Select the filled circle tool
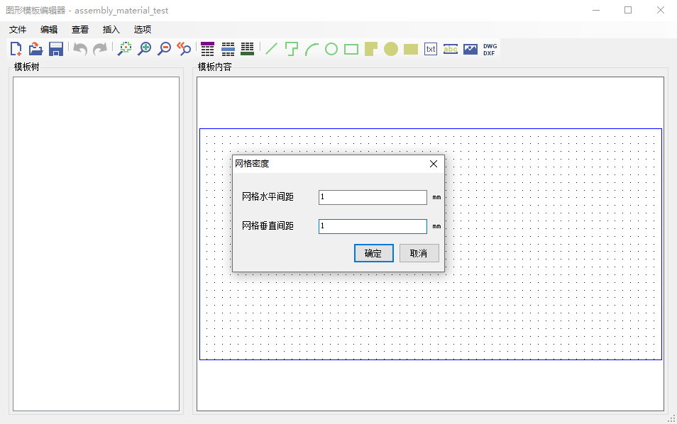This screenshot has width=677, height=424. pyautogui.click(x=391, y=49)
